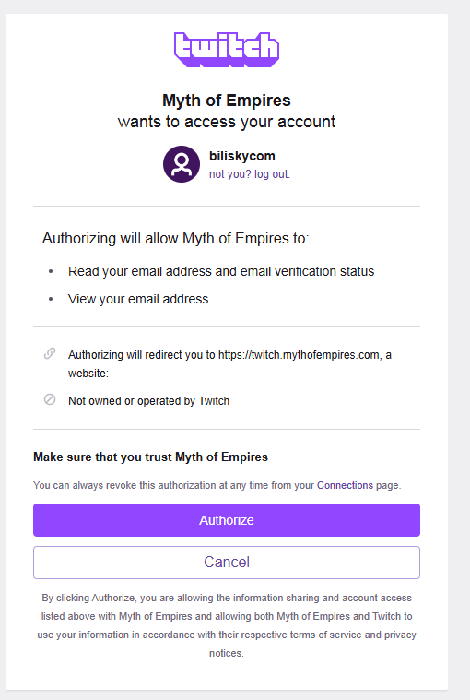Click the twitch.mythofempires.com redirect notice text
This screenshot has width=470, height=700.
tap(229, 364)
